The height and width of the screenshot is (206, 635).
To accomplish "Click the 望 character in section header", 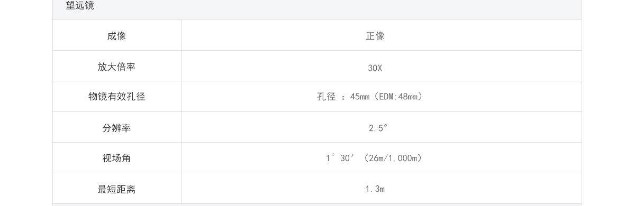I will coord(70,6).
